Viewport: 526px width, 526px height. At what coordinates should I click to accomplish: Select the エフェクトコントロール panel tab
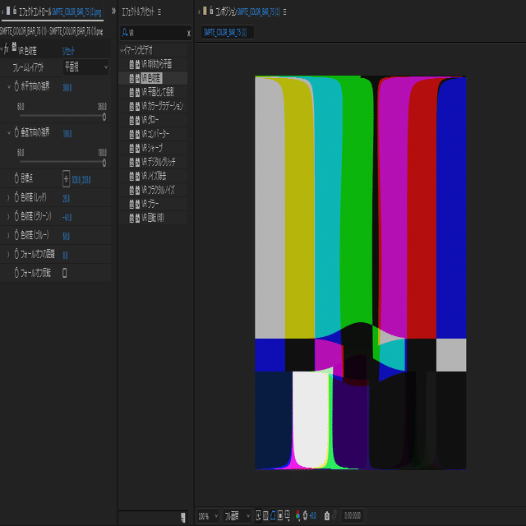coord(60,12)
